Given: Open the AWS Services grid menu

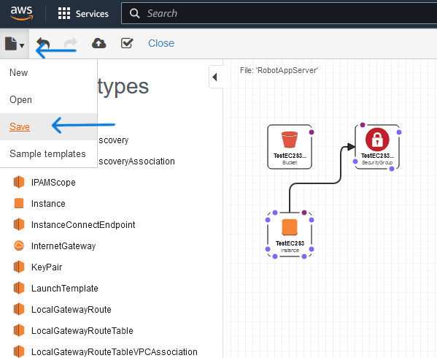Looking at the screenshot, I should (83, 13).
